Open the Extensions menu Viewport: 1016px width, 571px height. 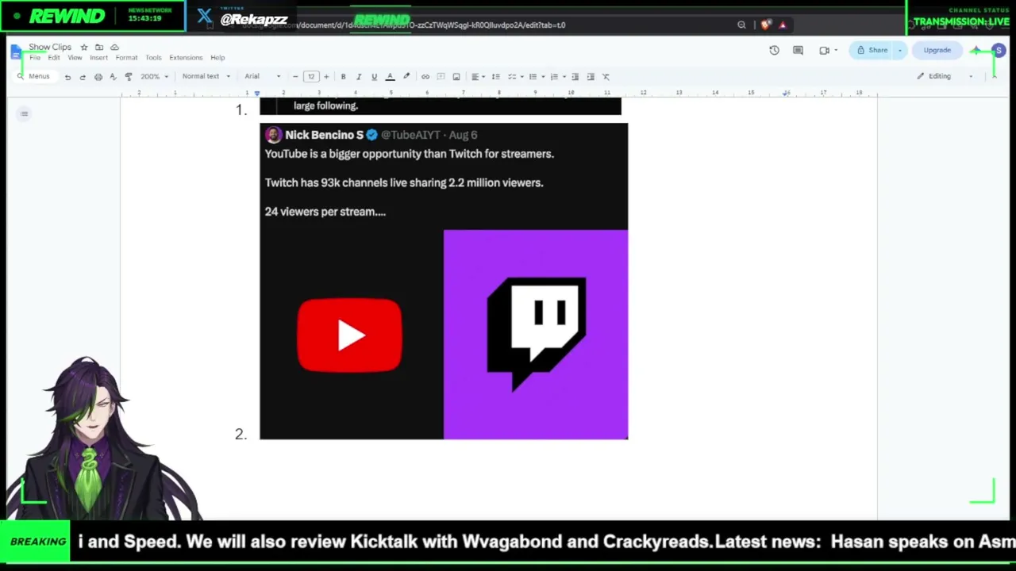186,58
